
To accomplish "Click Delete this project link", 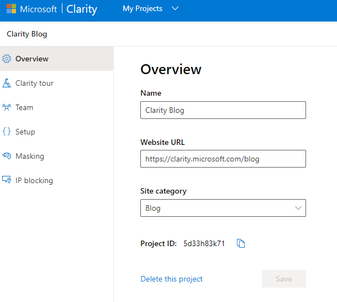I will (x=171, y=279).
